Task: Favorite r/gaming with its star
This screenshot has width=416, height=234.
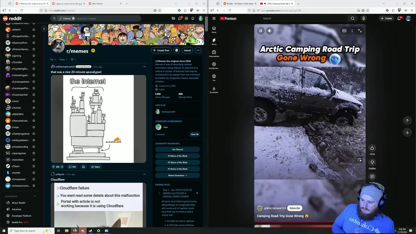Action: pyautogui.click(x=33, y=56)
